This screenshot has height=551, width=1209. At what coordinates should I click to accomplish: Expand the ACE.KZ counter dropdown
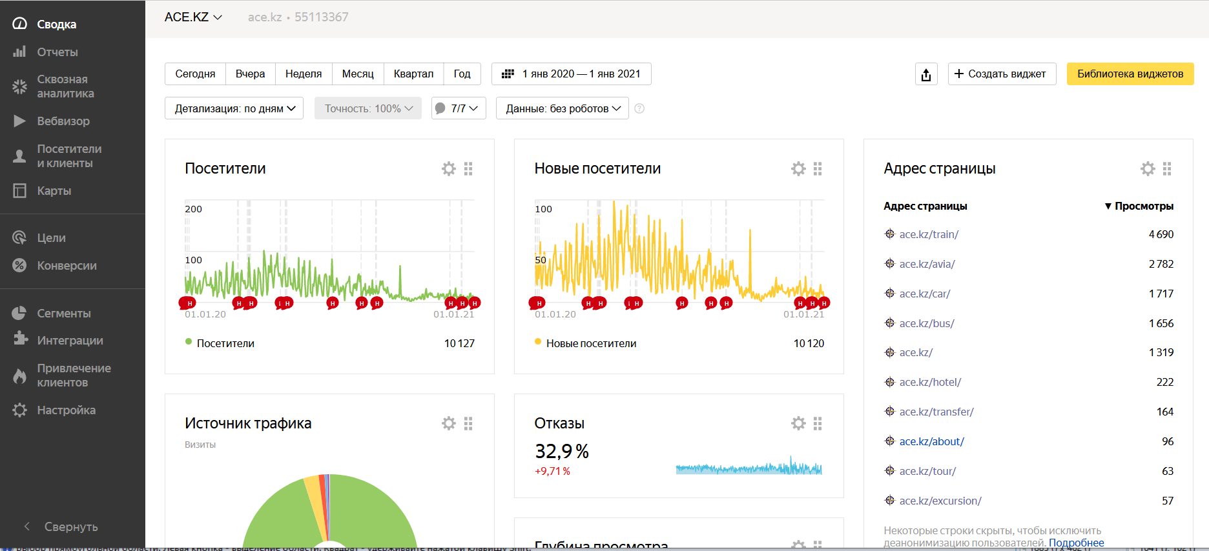(193, 17)
